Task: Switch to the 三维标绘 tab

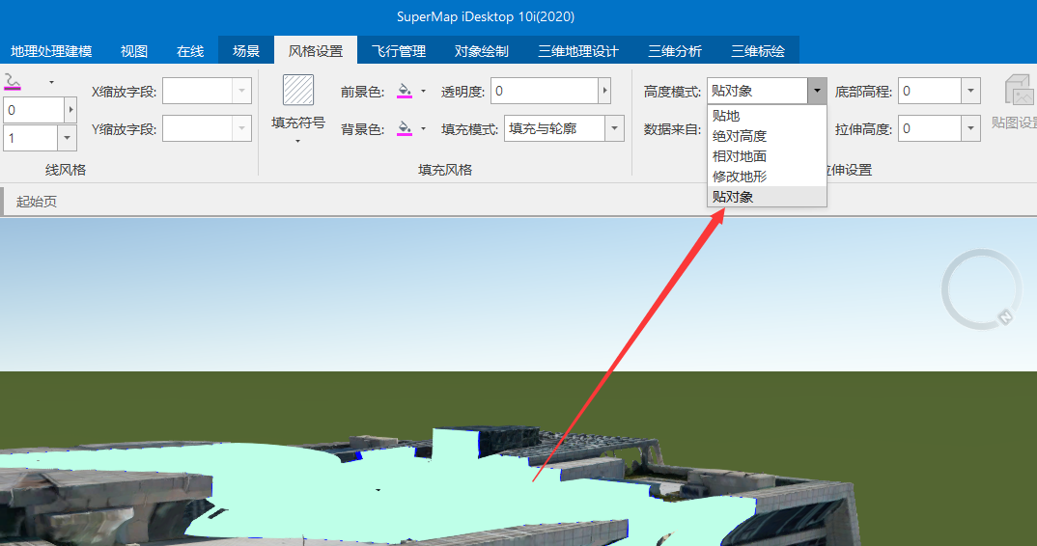Action: click(x=758, y=51)
